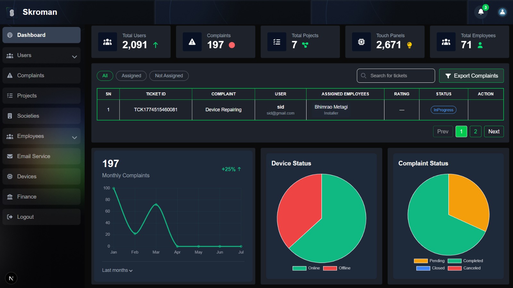This screenshot has height=288, width=513.
Task: Click the Touch Panels chip icon
Action: tap(361, 42)
